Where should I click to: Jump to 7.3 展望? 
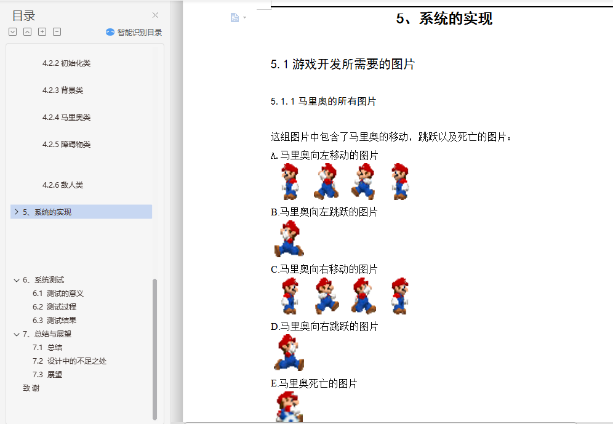coord(47,375)
